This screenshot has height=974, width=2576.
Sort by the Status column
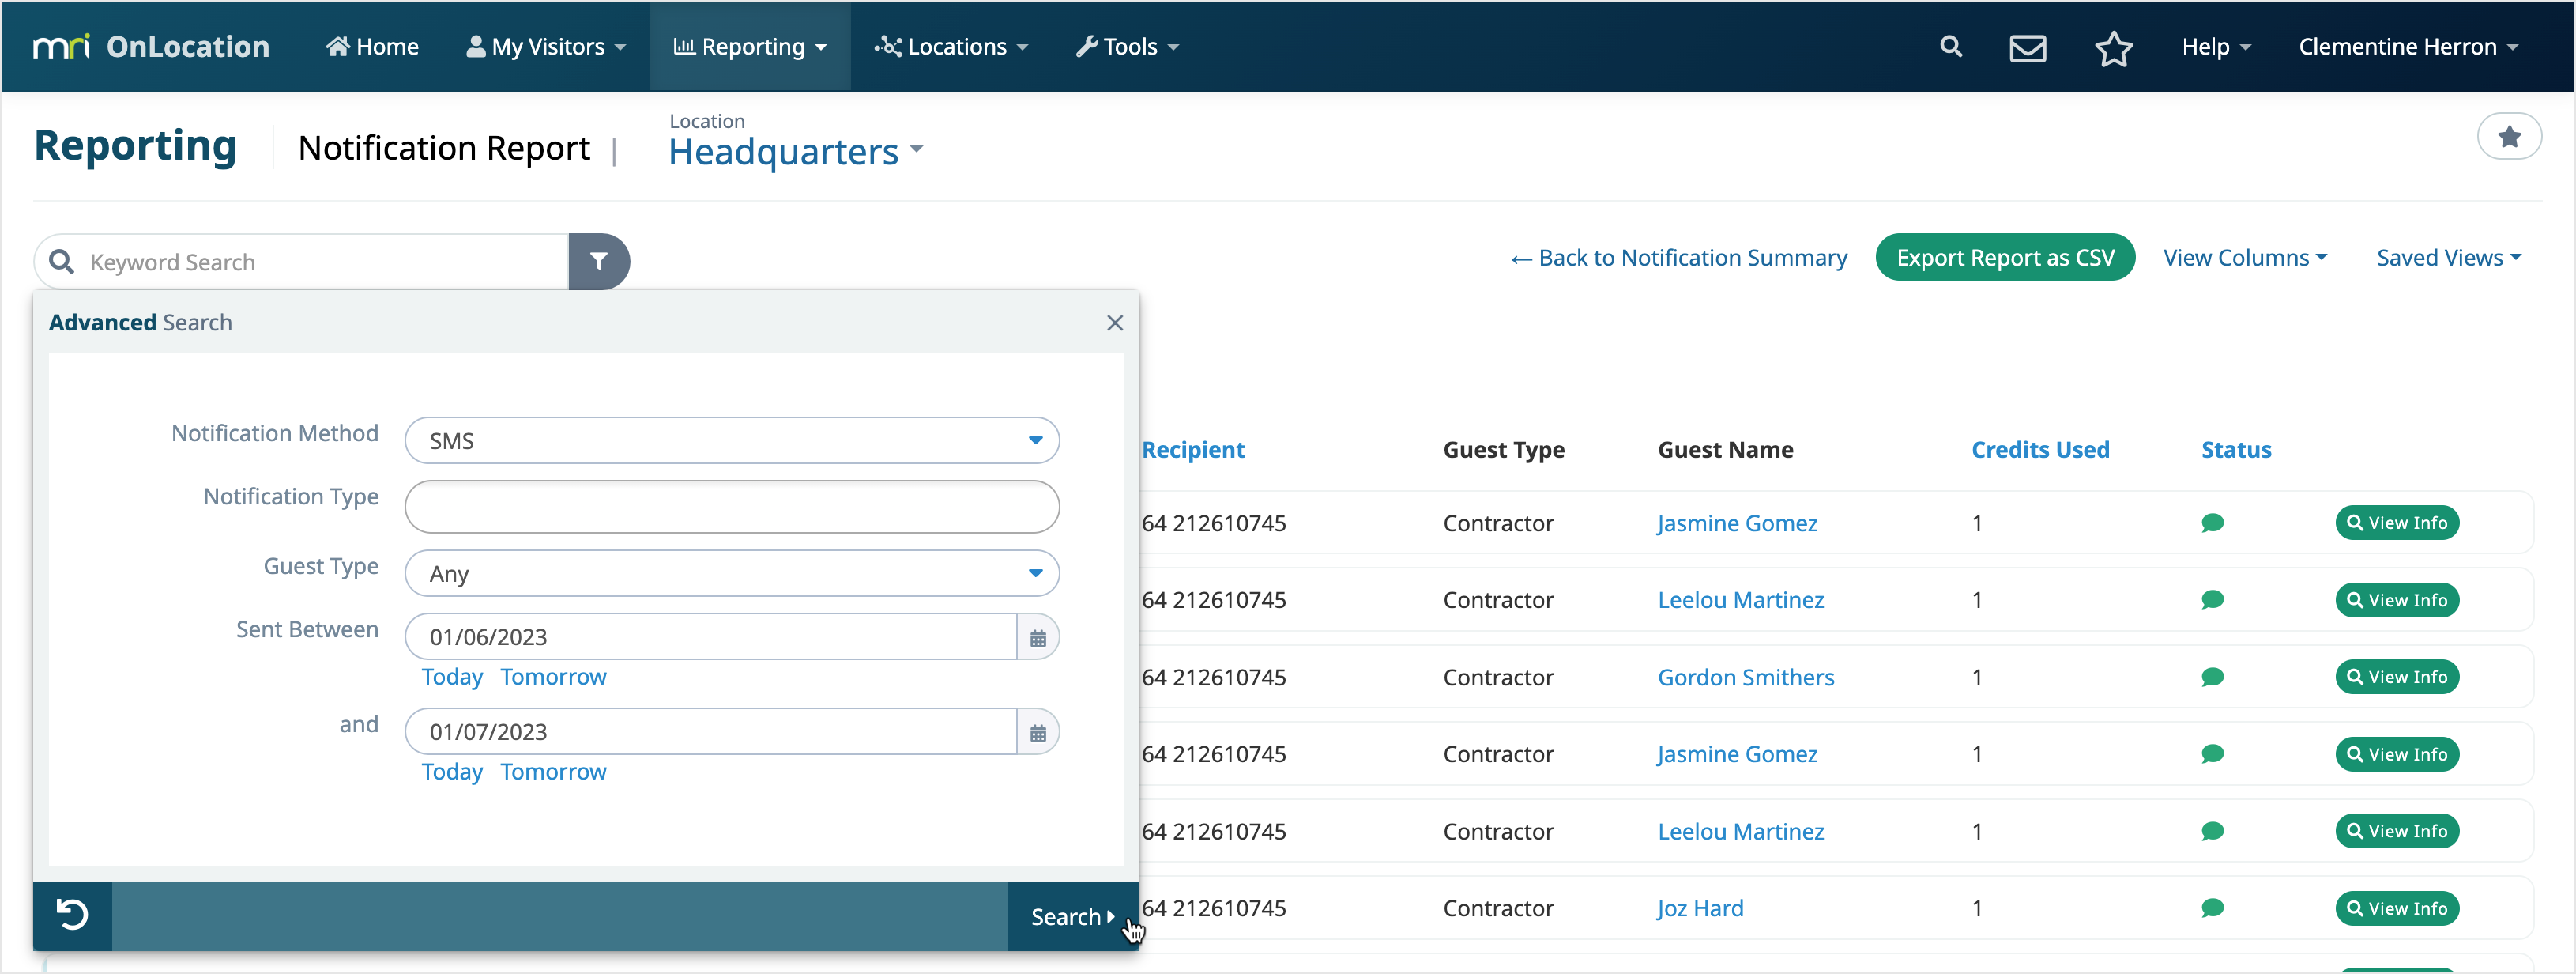point(2236,450)
